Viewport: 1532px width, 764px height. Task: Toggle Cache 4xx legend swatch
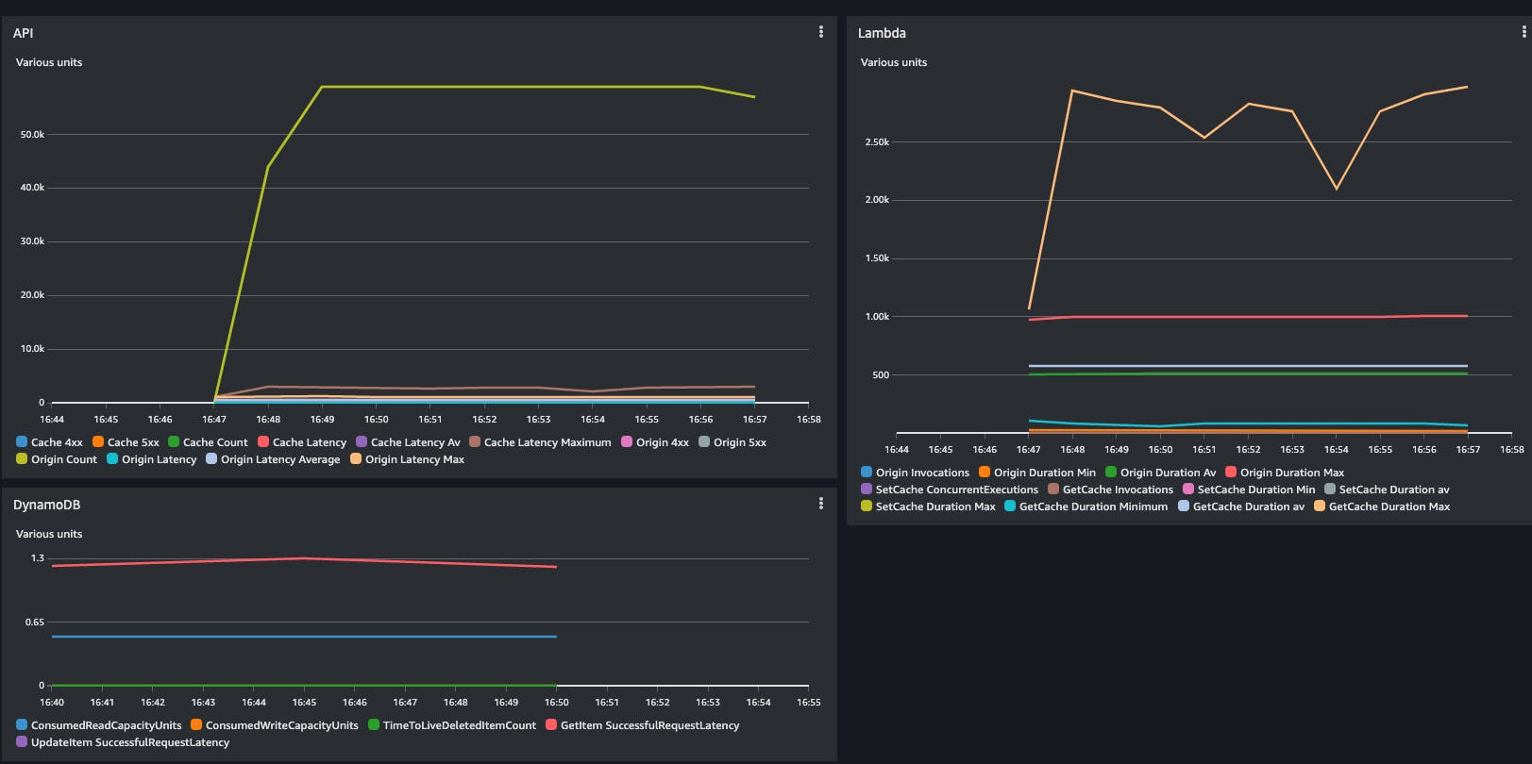[22, 441]
